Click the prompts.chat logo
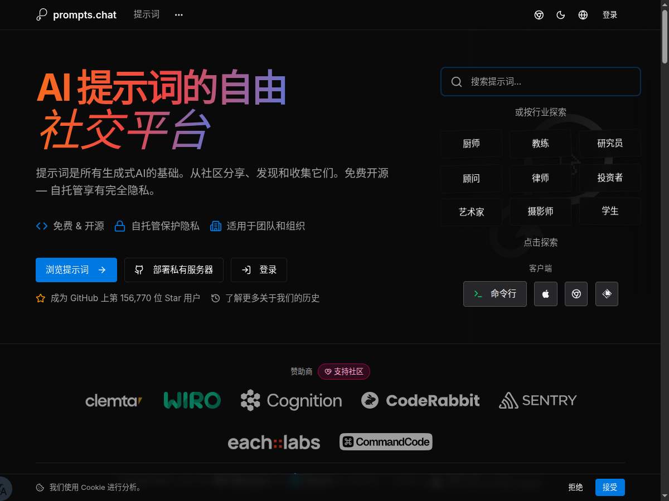Viewport: 669px width, 501px height. coord(77,15)
